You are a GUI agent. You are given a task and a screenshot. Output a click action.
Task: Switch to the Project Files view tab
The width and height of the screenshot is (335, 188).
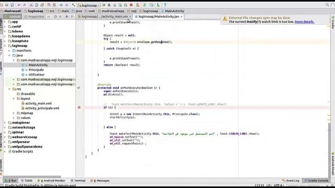pos(34,16)
